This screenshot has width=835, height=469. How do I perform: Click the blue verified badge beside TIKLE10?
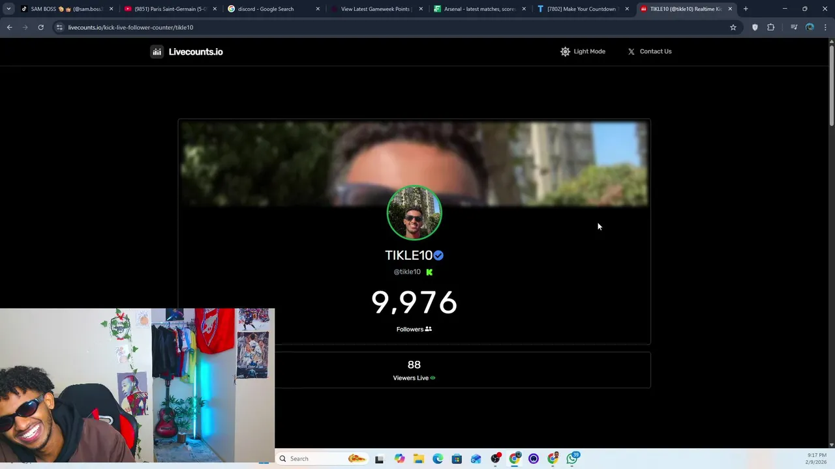pyautogui.click(x=438, y=255)
